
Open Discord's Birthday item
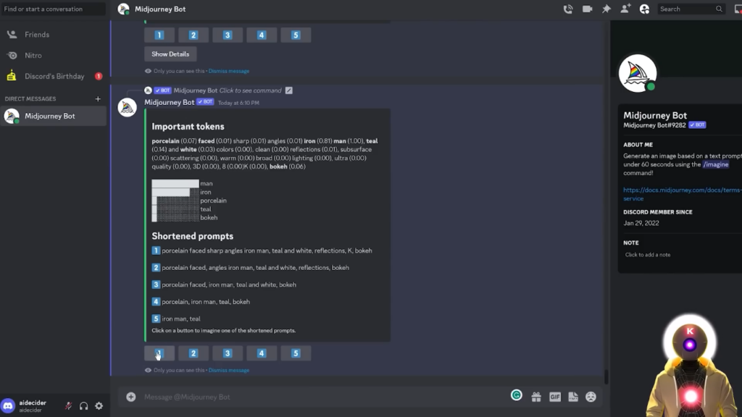(53, 76)
